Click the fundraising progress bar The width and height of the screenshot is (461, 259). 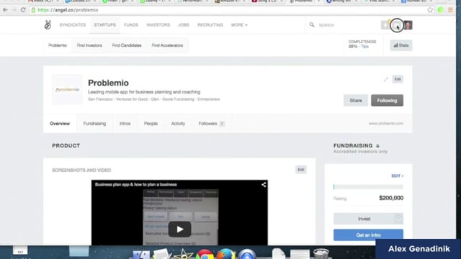(368, 187)
